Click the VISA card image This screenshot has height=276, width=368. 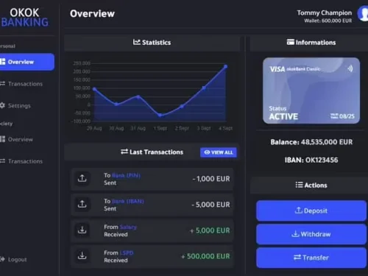[311, 91]
